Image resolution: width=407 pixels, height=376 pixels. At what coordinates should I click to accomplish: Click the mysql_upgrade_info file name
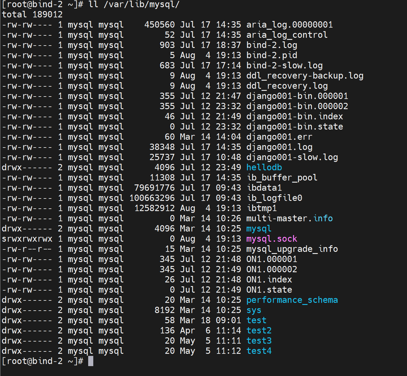point(292,249)
